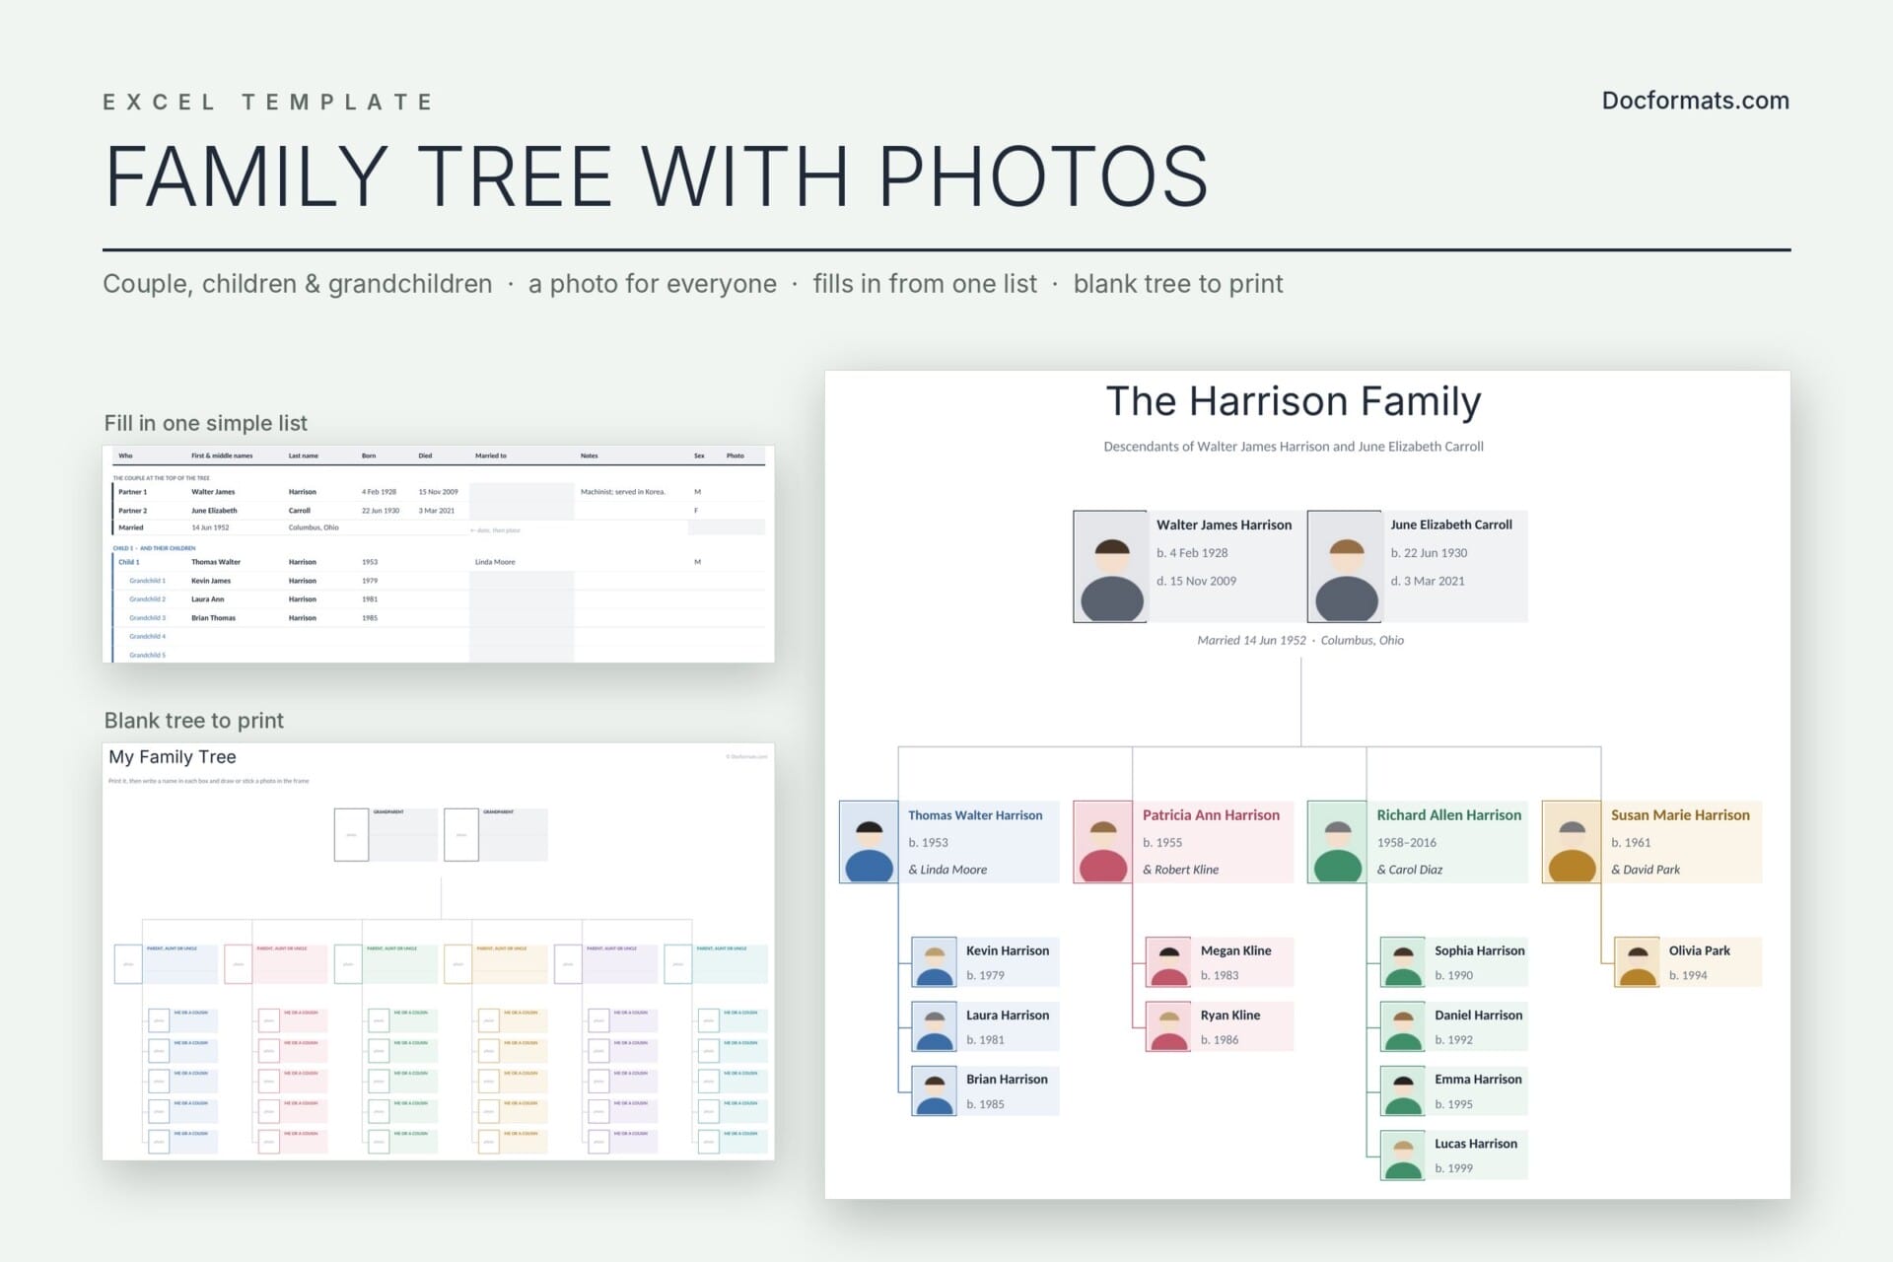The width and height of the screenshot is (1893, 1262).
Task: Click Megan Kline's avatar photo
Action: [x=1168, y=962]
